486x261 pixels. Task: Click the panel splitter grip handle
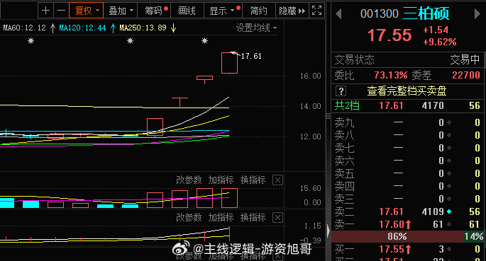pos(328,116)
